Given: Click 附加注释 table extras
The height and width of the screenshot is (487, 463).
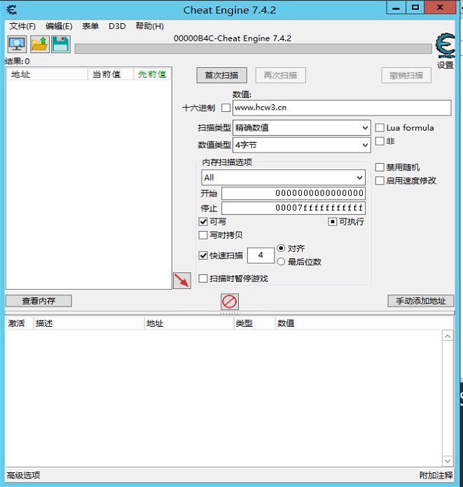Looking at the screenshot, I should [x=436, y=475].
